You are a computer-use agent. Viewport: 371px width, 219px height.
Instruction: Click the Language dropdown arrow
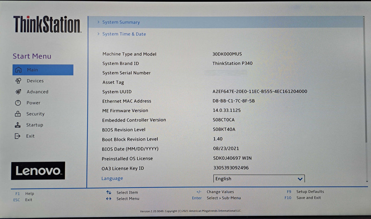300,179
